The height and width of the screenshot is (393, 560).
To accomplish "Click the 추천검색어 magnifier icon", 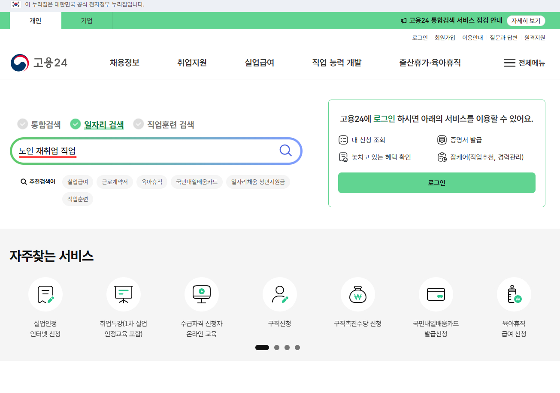I will pos(24,182).
